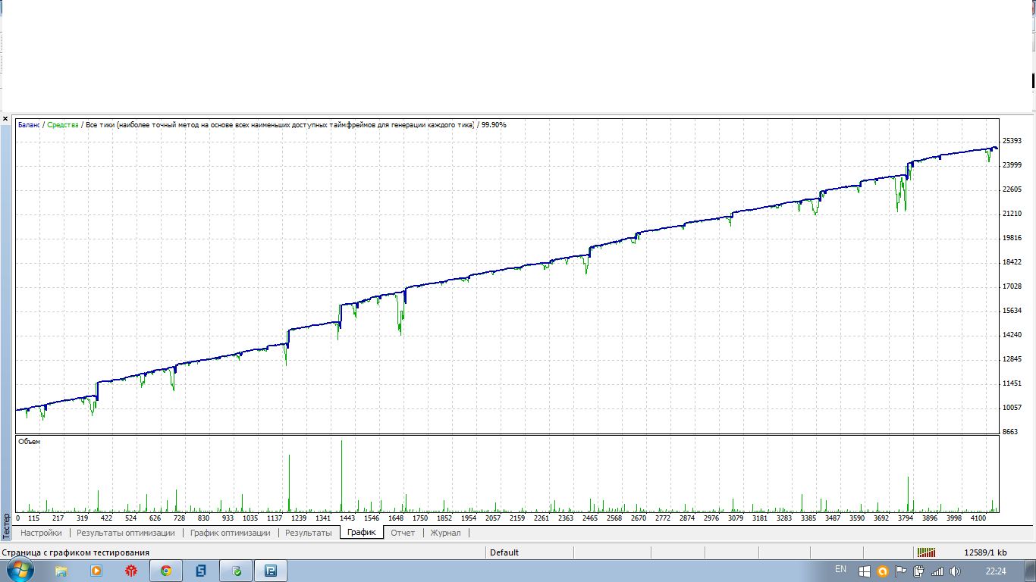Open the volume speaker tray icon
The height and width of the screenshot is (582, 1036).
click(955, 571)
